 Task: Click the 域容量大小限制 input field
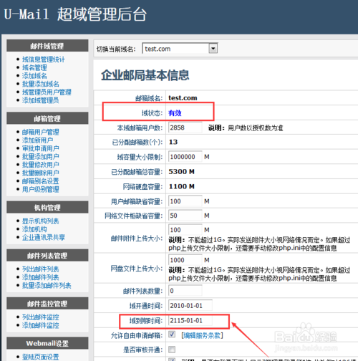(185, 157)
